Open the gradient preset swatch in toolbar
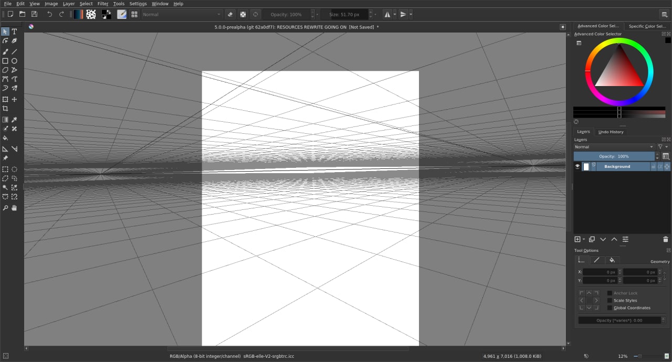Screen dimensions: 672x362 [78, 14]
